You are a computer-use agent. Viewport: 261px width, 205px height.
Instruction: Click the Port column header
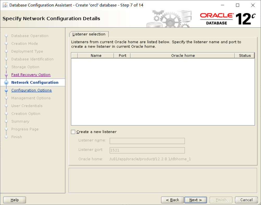pos(122,56)
